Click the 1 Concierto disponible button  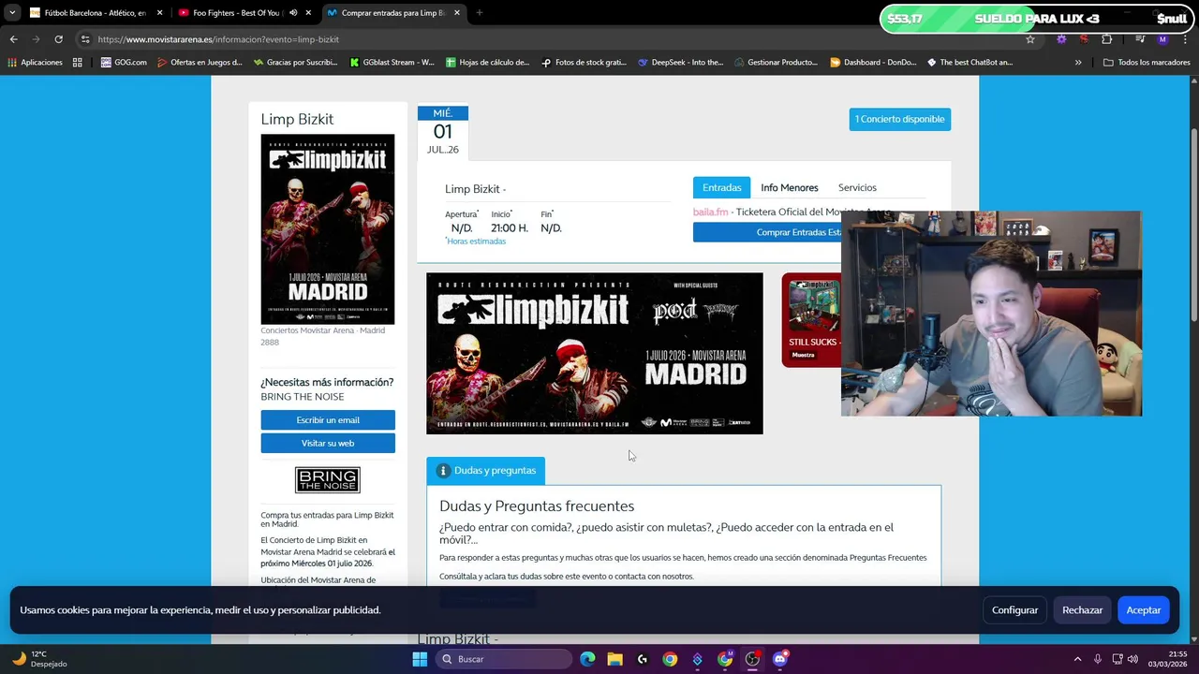pyautogui.click(x=899, y=119)
